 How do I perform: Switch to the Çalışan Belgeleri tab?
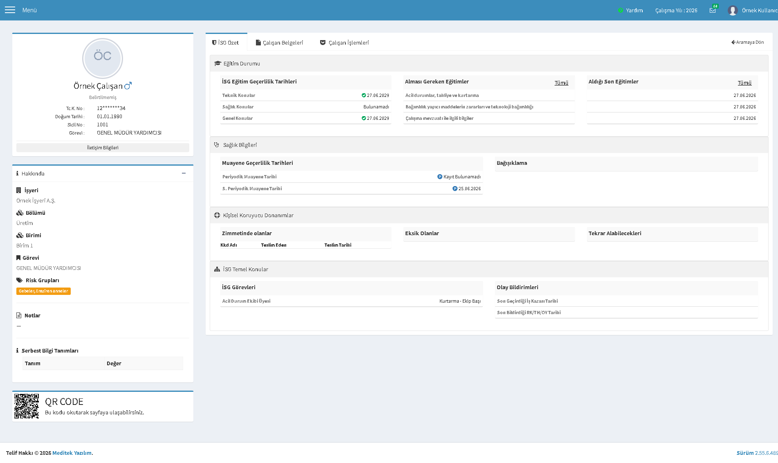point(280,43)
